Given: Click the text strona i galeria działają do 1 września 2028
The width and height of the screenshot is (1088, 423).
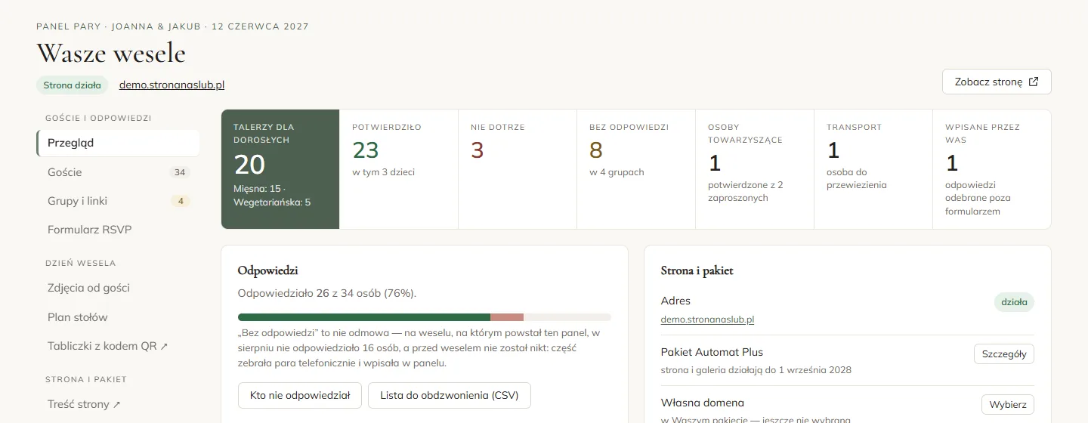Looking at the screenshot, I should [x=756, y=370].
